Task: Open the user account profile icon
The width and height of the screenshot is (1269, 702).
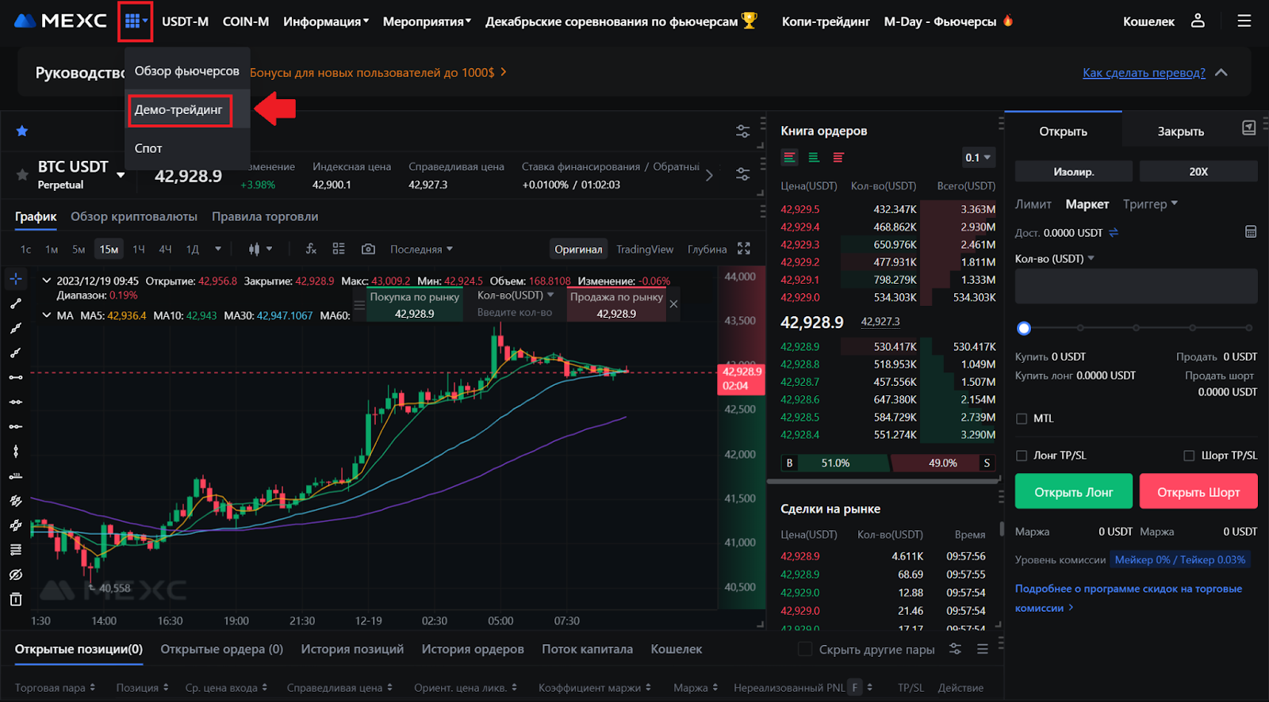Action: pos(1198,21)
